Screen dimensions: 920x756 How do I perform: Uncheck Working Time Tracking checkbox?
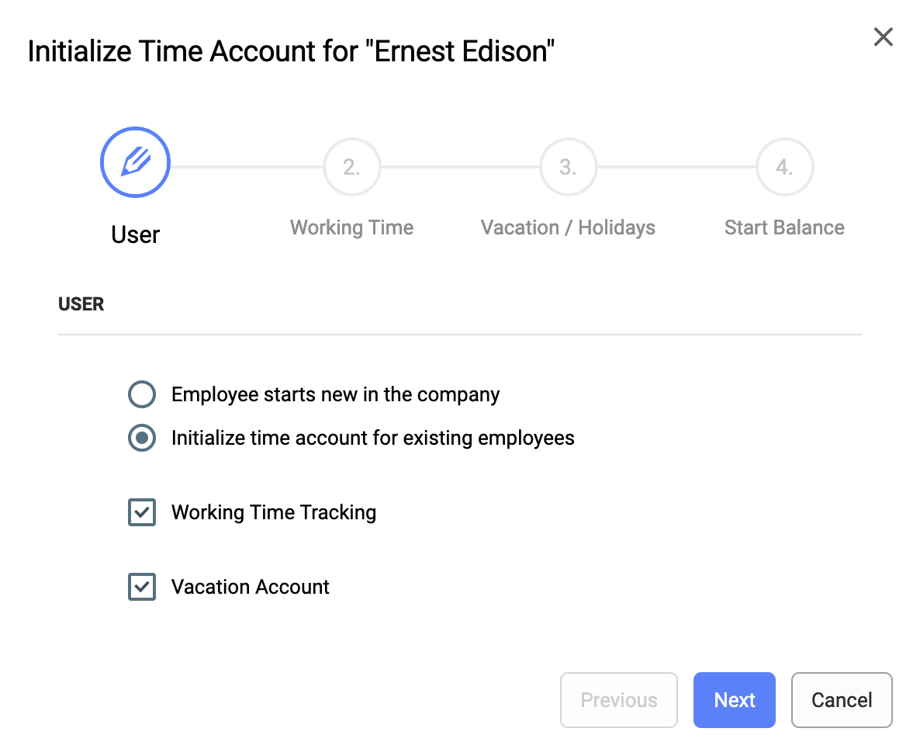pyautogui.click(x=142, y=512)
